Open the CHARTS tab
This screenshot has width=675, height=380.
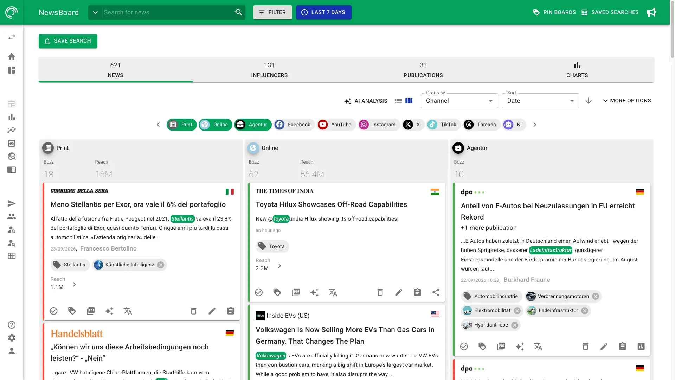tap(577, 70)
